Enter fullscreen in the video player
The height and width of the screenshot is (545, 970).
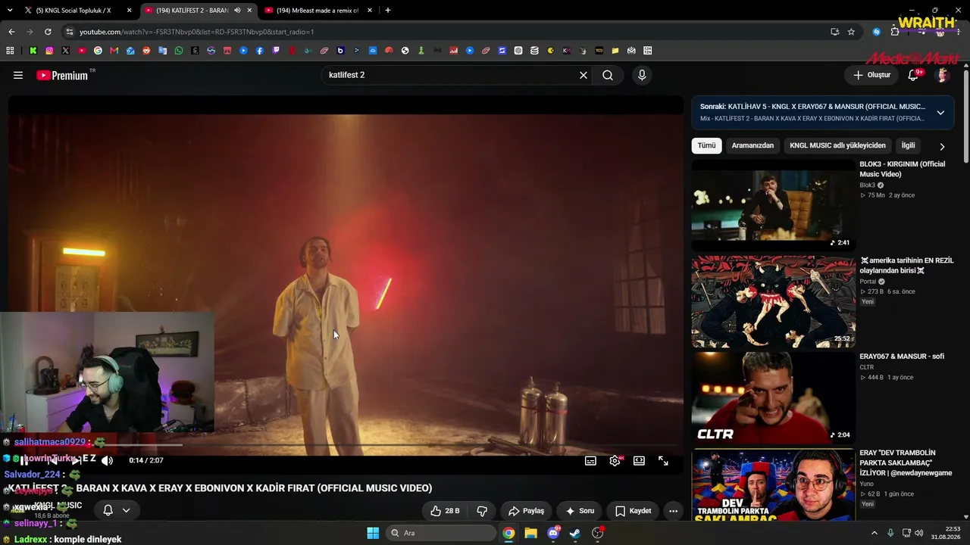[663, 460]
